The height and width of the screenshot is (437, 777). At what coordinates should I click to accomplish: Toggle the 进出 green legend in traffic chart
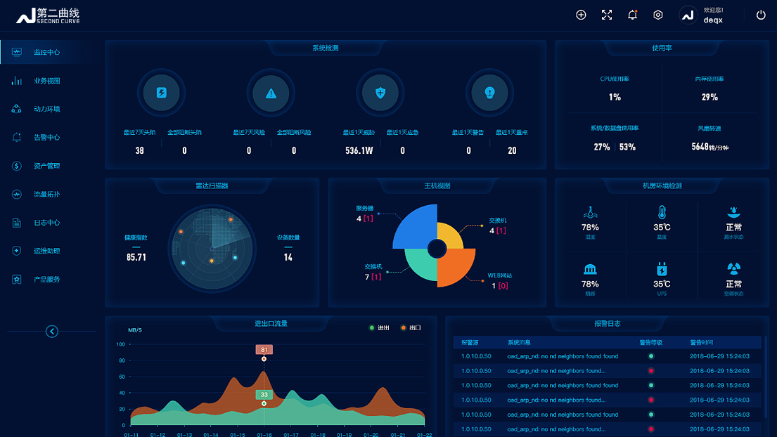(378, 328)
